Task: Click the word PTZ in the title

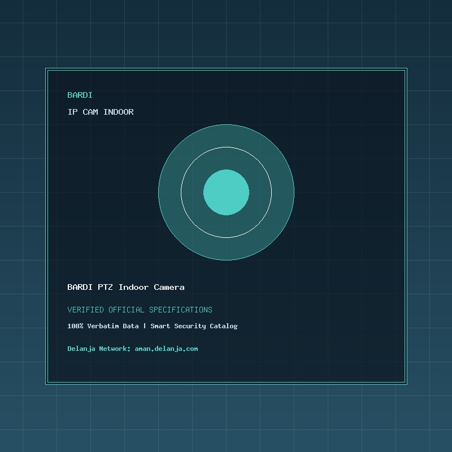Action: point(105,287)
